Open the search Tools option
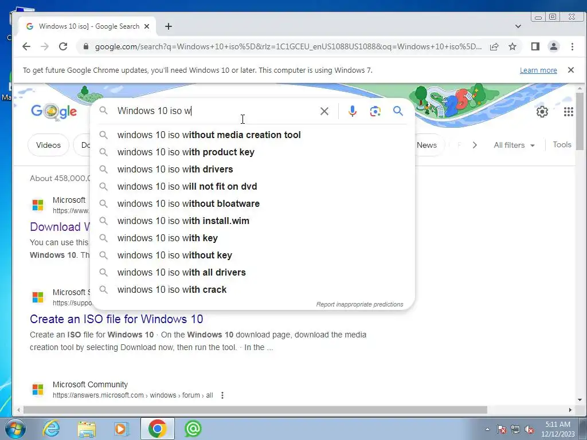The width and height of the screenshot is (587, 440). tap(562, 145)
